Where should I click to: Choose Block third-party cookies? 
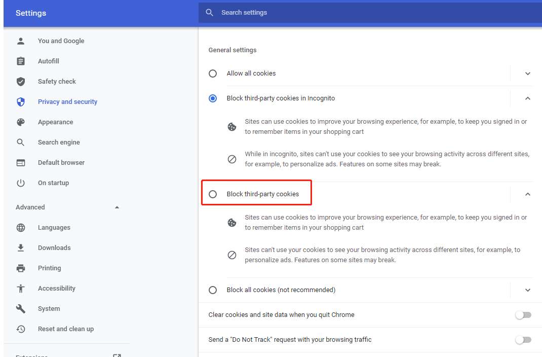point(213,194)
